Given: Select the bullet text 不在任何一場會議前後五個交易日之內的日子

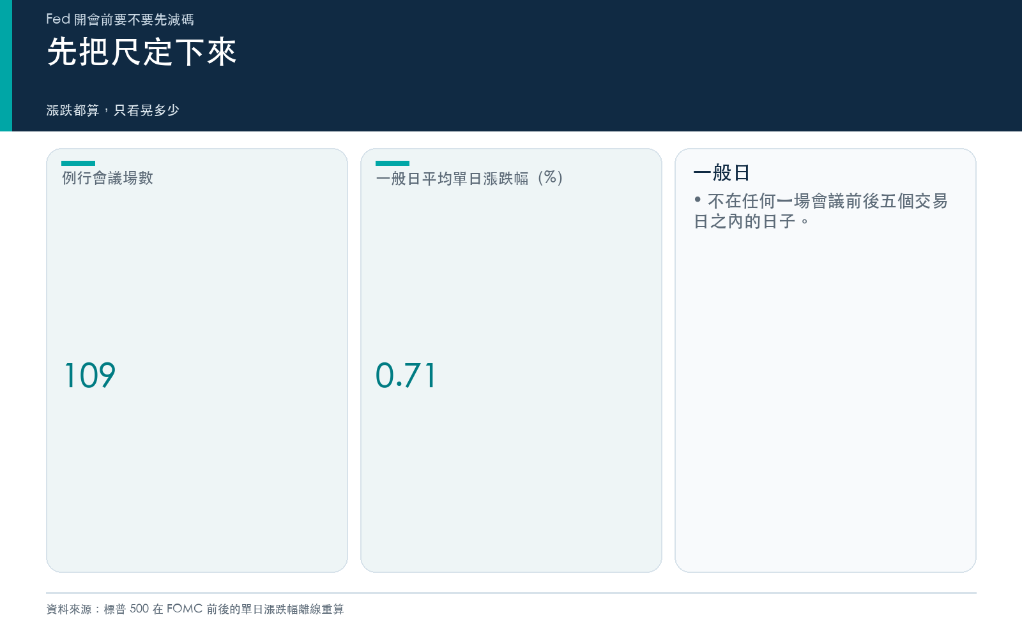Looking at the screenshot, I should tap(821, 211).
